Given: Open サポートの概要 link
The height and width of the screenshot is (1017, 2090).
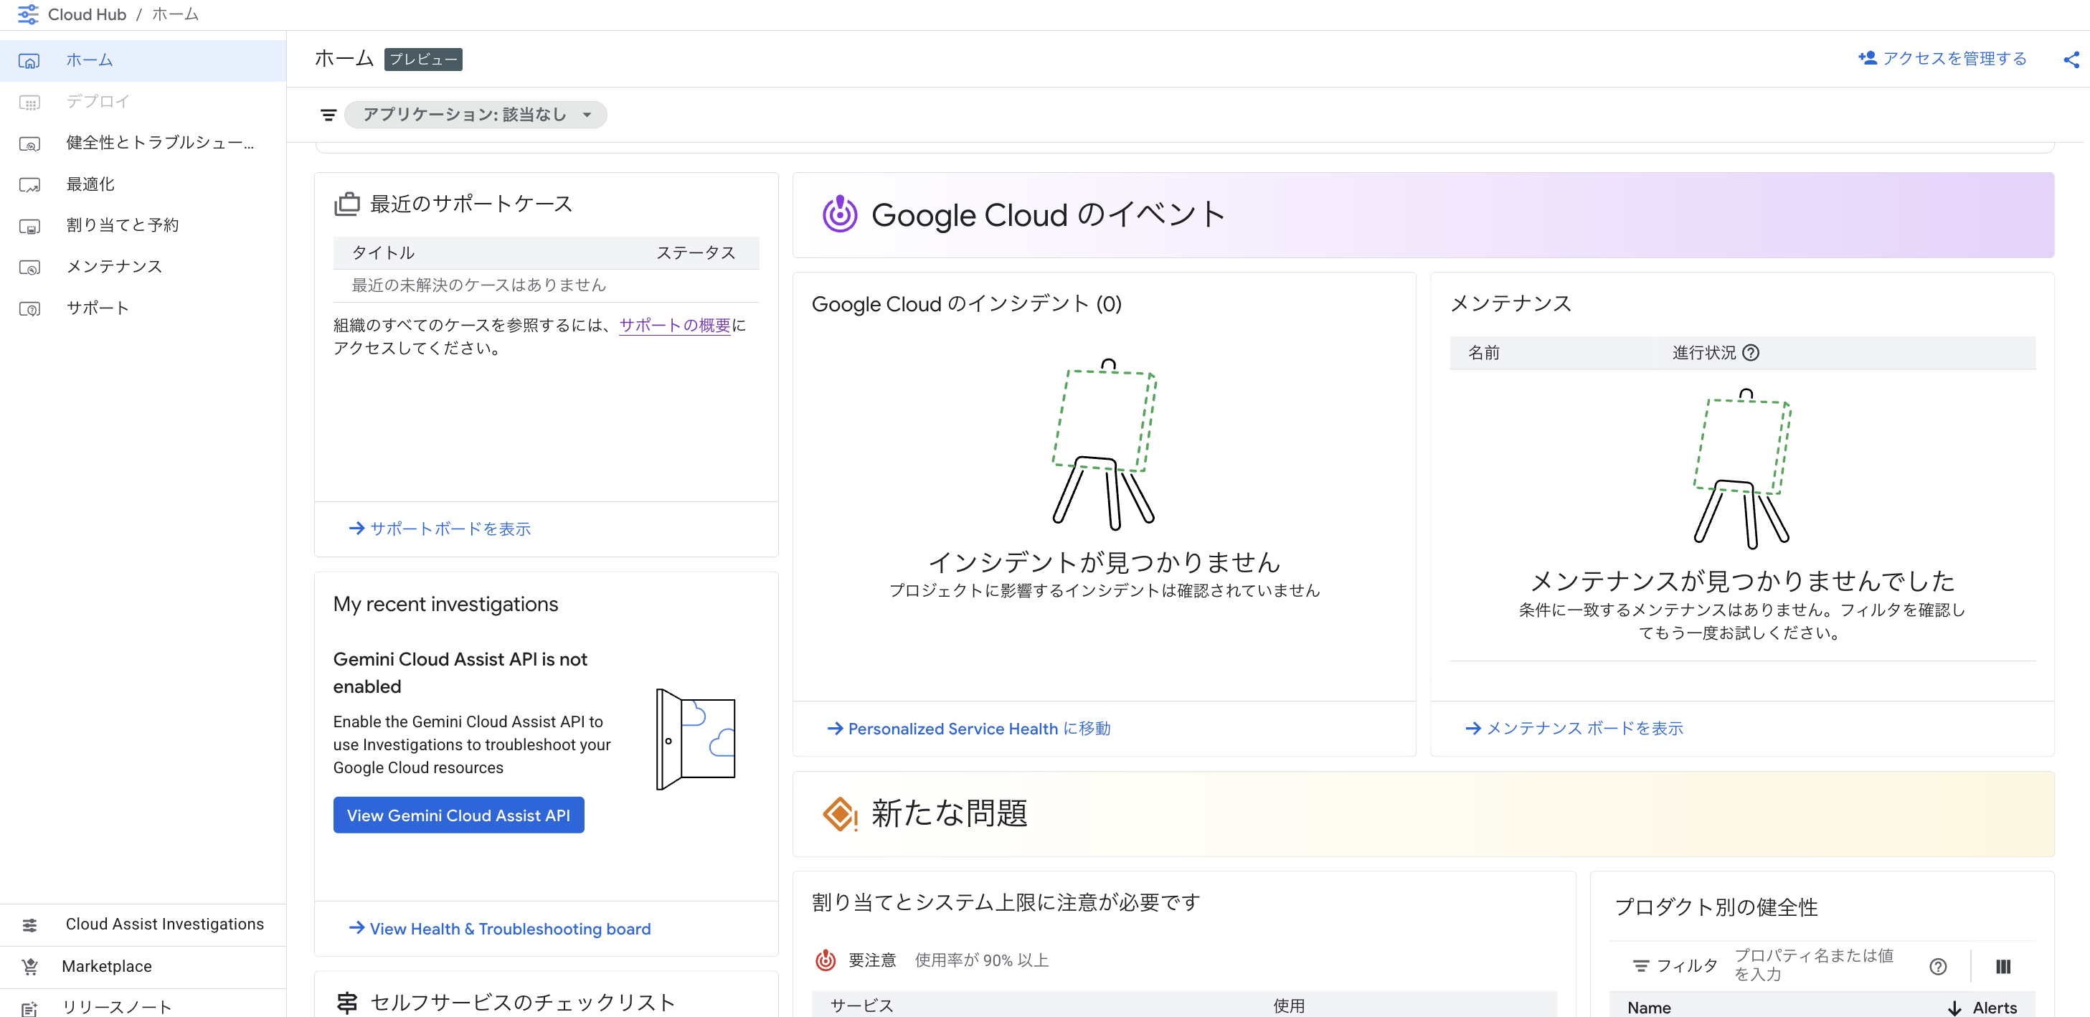Looking at the screenshot, I should 674,325.
